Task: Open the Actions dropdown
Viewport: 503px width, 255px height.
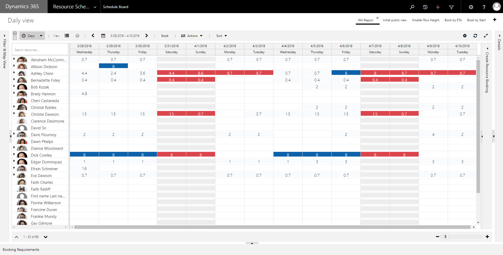Action: coord(192,36)
